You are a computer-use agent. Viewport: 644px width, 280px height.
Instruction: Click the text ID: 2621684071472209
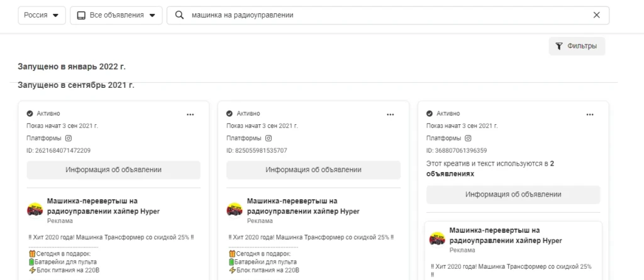(58, 151)
